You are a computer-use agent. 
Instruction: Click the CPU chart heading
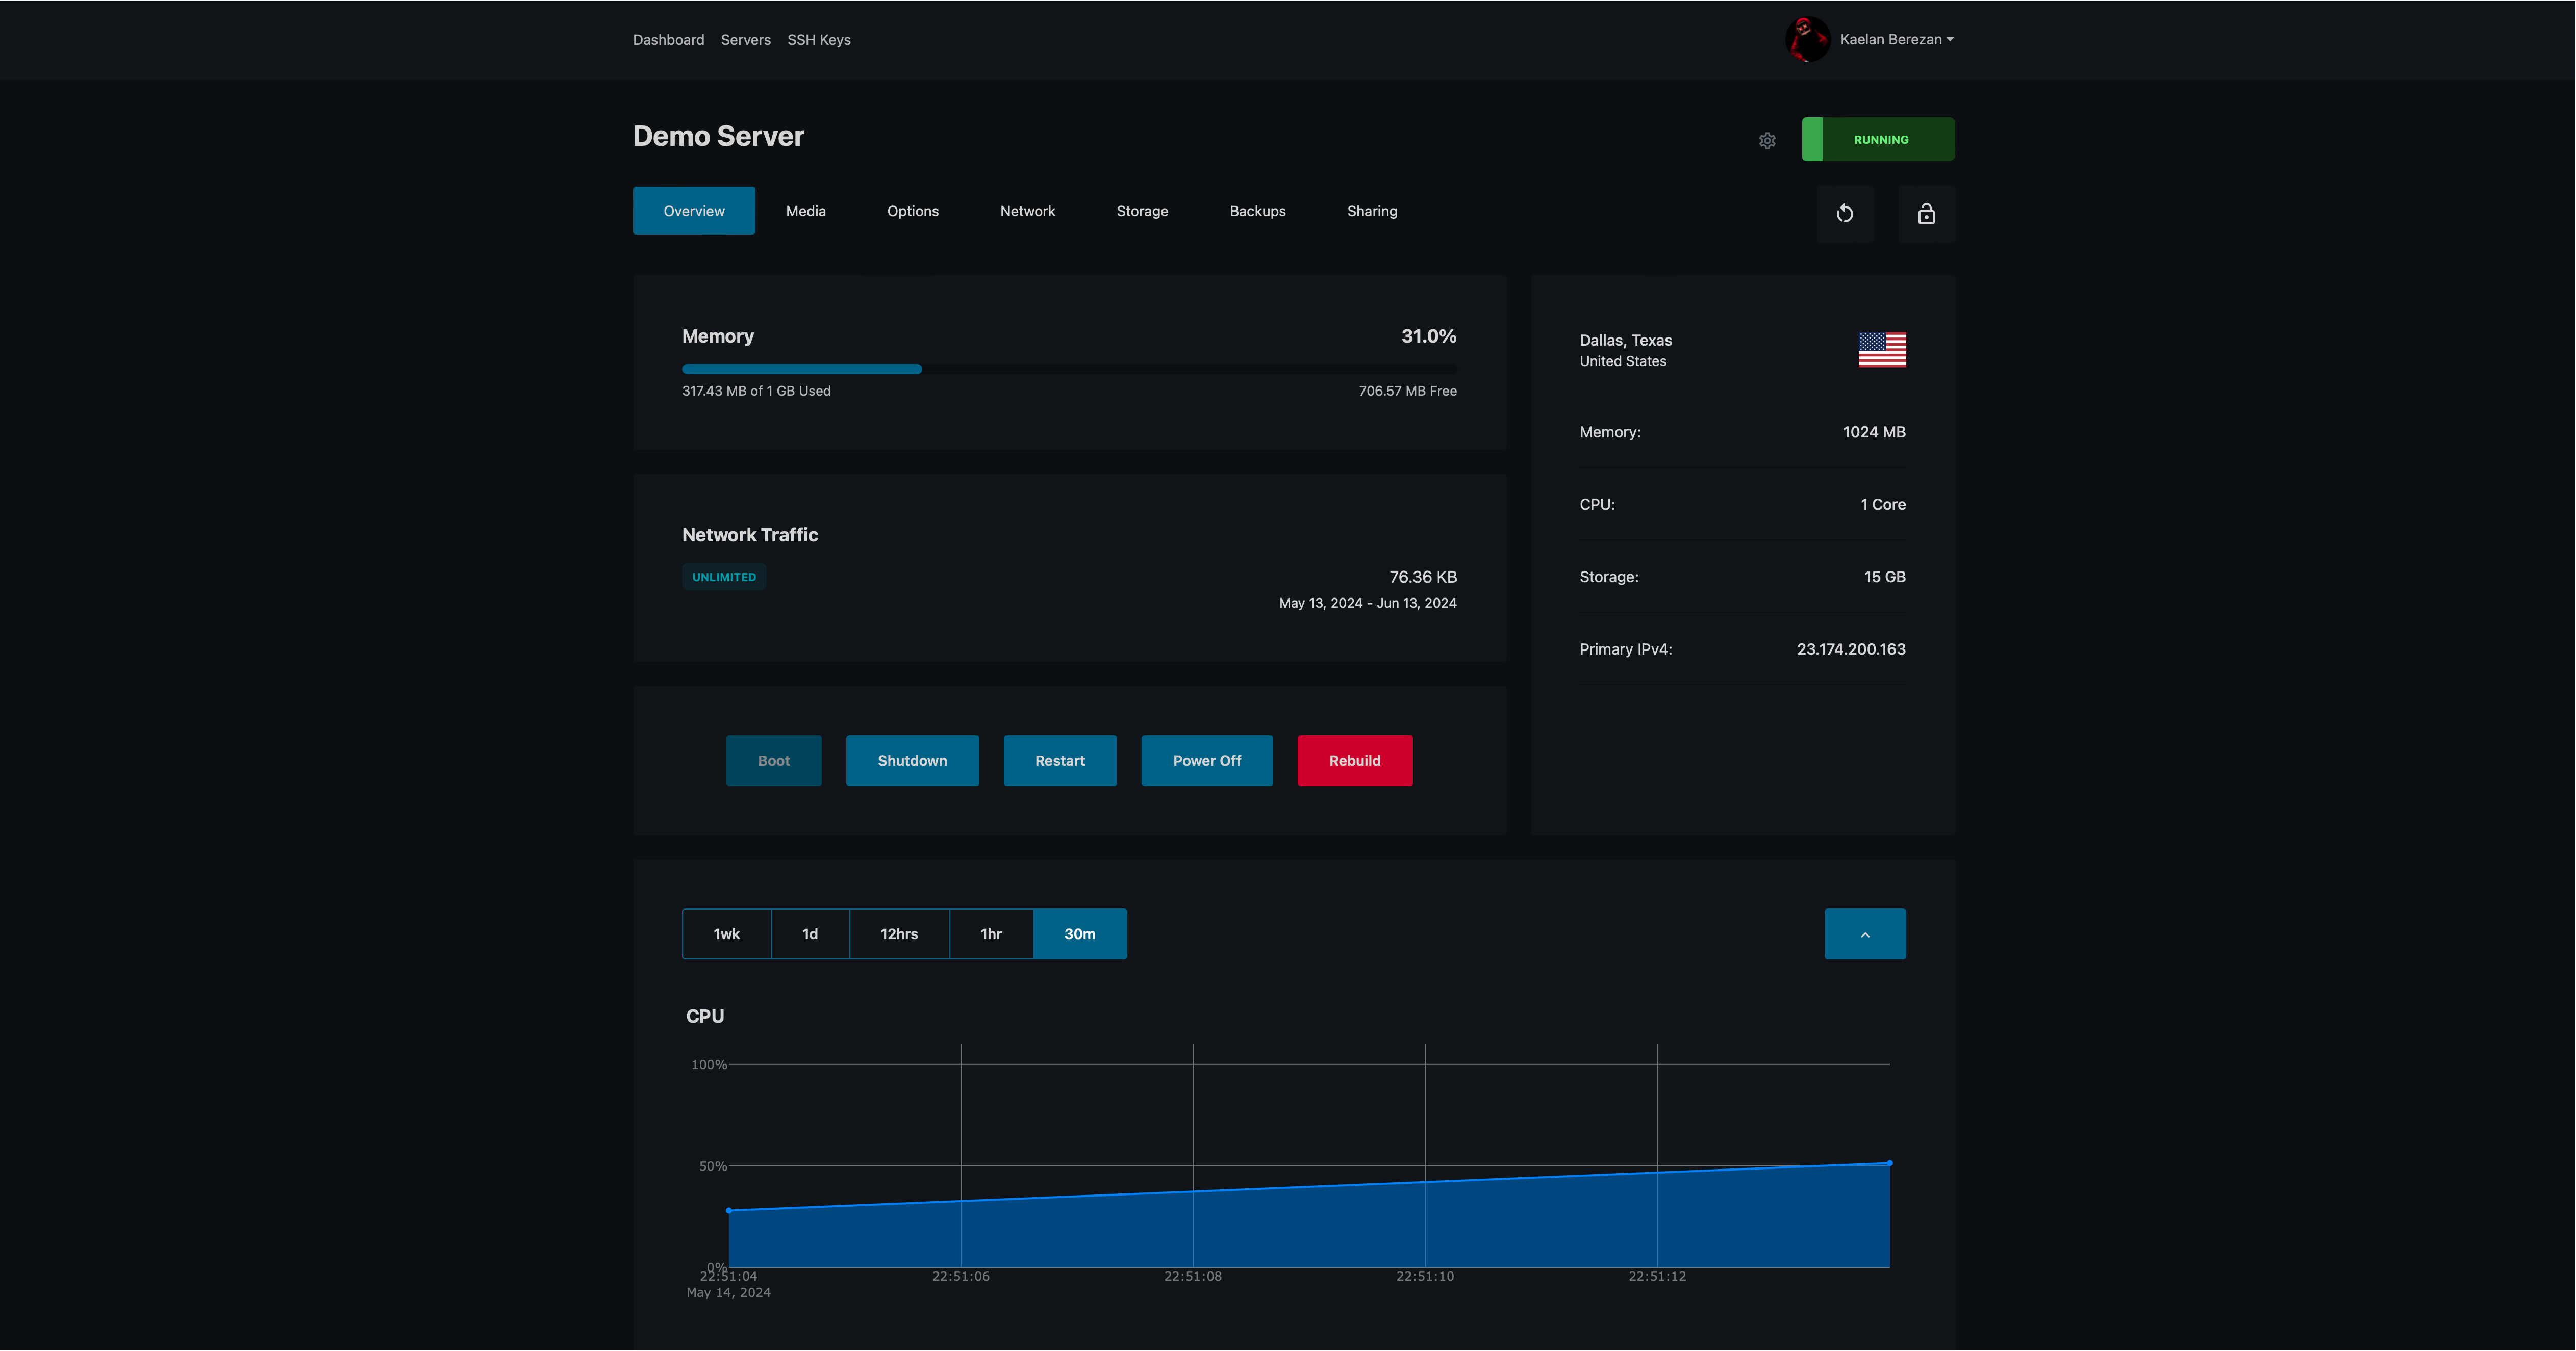pyautogui.click(x=705, y=1016)
